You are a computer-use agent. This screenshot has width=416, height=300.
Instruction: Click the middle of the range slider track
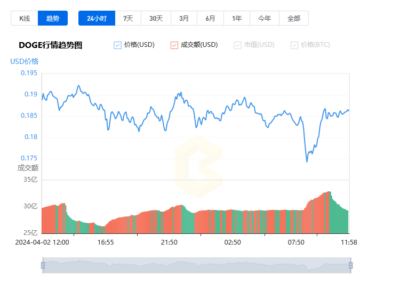(x=196, y=265)
